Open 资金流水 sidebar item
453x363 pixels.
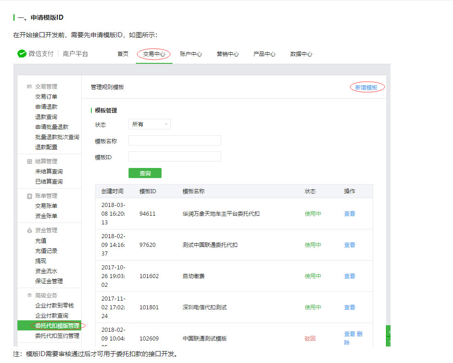pos(46,271)
